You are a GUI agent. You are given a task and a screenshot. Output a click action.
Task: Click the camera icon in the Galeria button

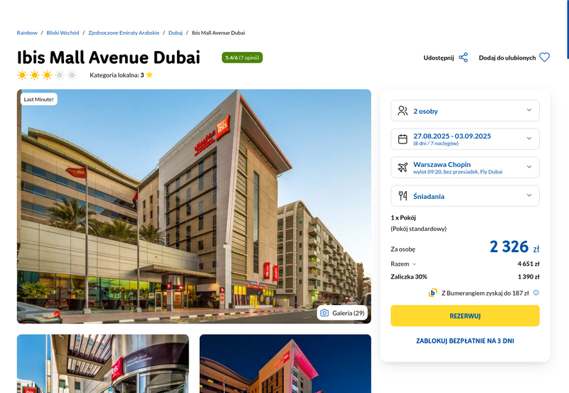324,313
